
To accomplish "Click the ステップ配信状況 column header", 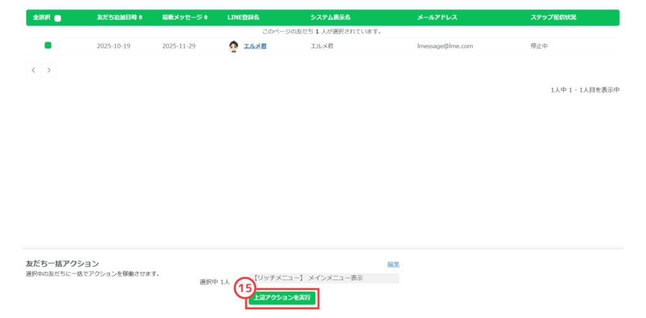I will pos(553,18).
